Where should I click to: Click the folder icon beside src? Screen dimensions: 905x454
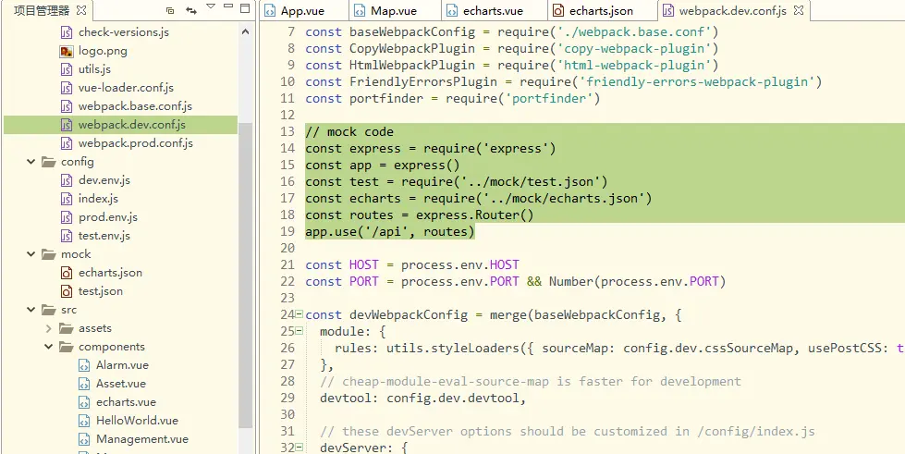tap(49, 310)
